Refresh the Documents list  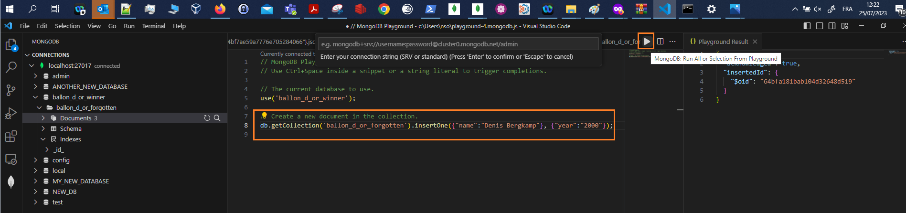point(207,118)
